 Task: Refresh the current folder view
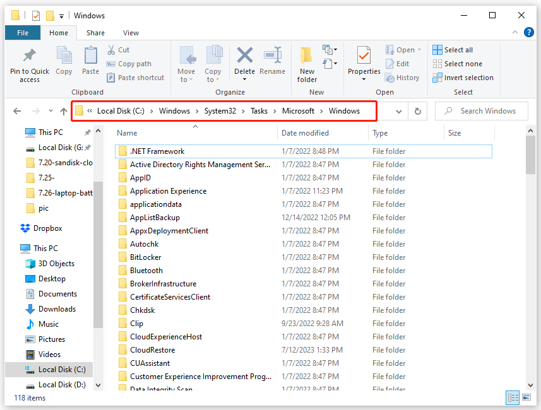coord(417,110)
